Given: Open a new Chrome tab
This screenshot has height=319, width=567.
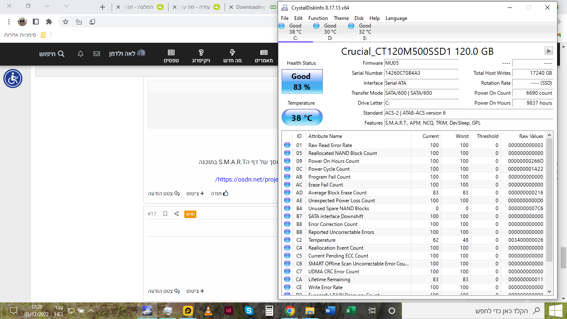Looking at the screenshot, I should point(103,7).
